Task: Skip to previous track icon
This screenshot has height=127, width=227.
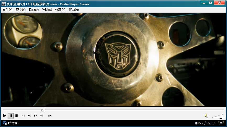Action: (23, 115)
